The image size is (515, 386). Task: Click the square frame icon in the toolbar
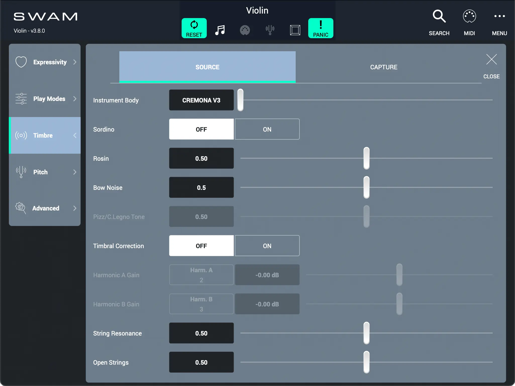295,30
